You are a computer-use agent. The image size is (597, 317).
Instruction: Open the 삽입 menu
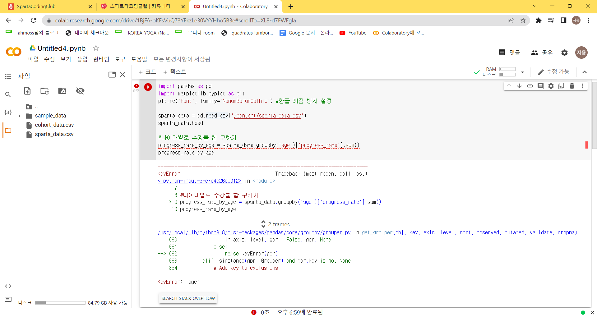82,59
